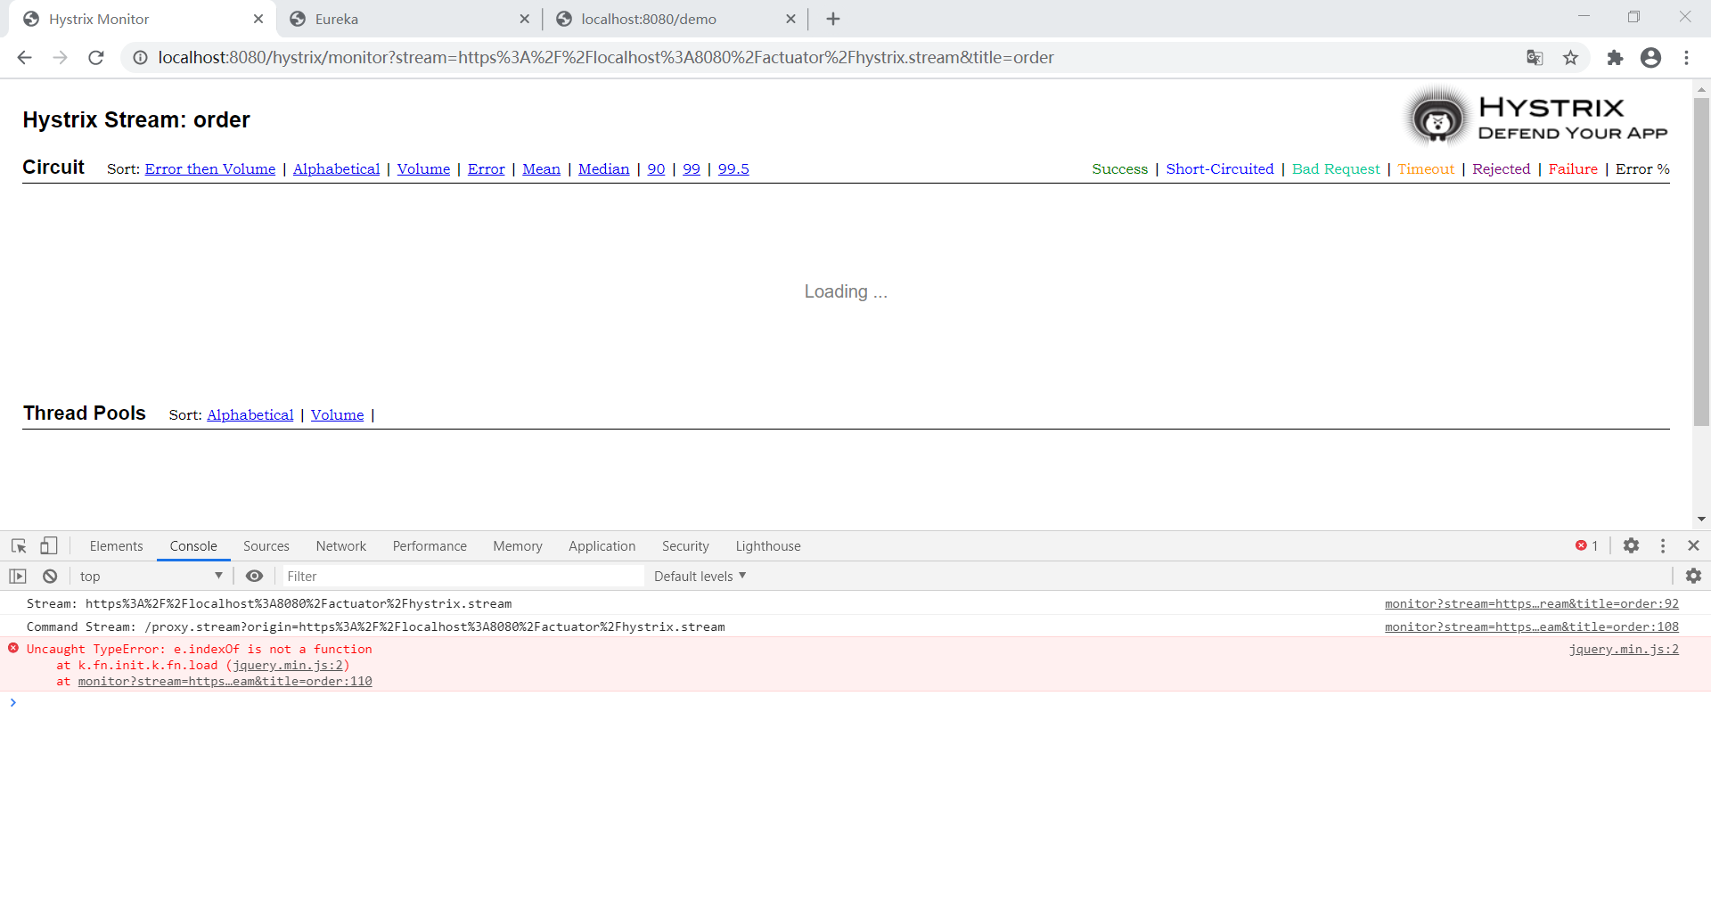
Task: Select the localhost:8080/demo browser tab
Action: pos(667,19)
